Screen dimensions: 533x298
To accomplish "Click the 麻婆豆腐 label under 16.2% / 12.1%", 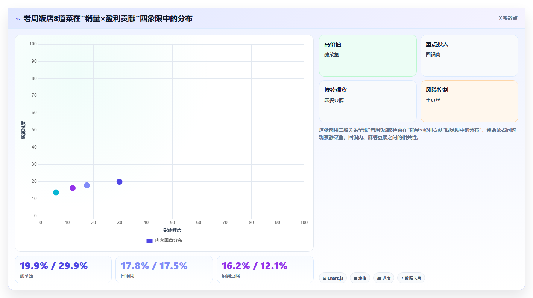I will pyautogui.click(x=231, y=276).
